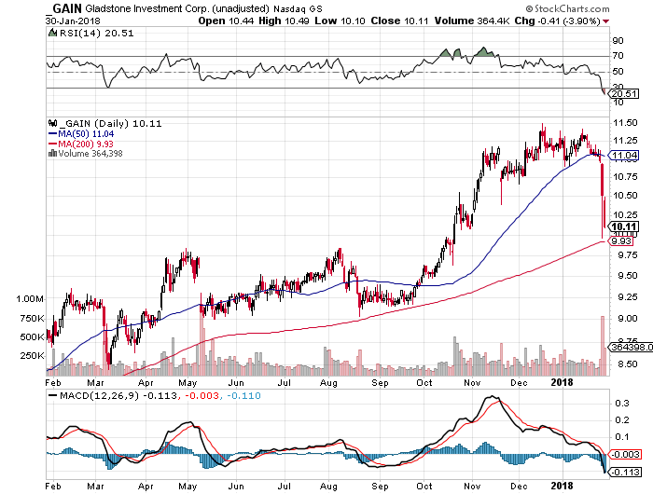Click the Open 10.44 value

226,21
